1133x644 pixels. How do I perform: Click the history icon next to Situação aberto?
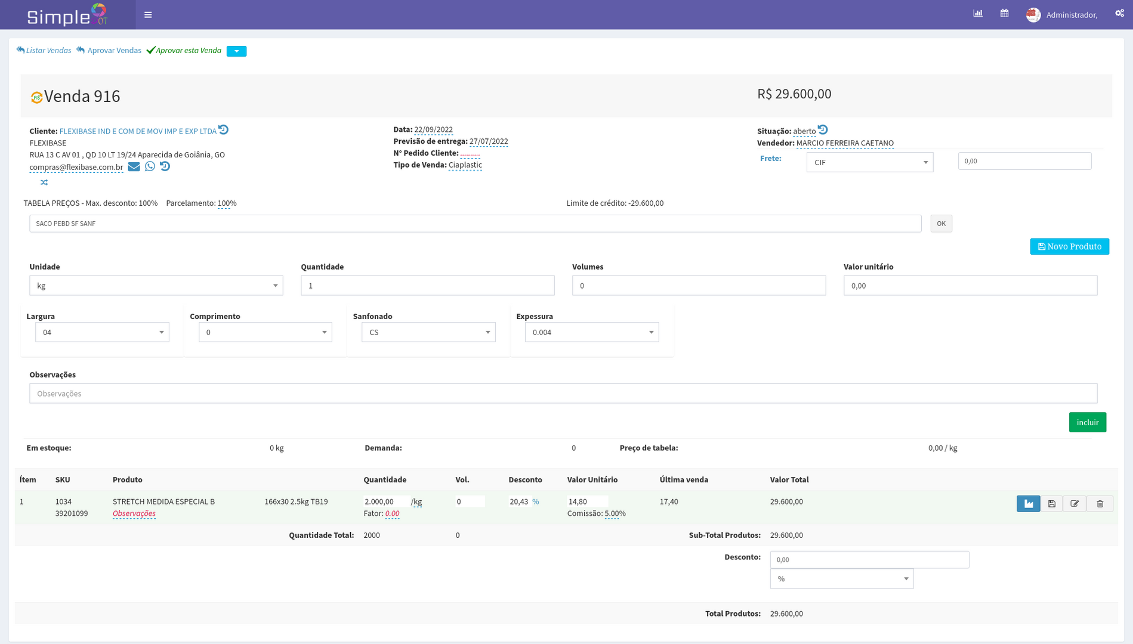click(x=823, y=130)
